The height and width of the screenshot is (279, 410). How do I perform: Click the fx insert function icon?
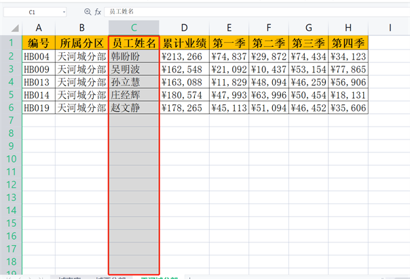click(x=98, y=12)
